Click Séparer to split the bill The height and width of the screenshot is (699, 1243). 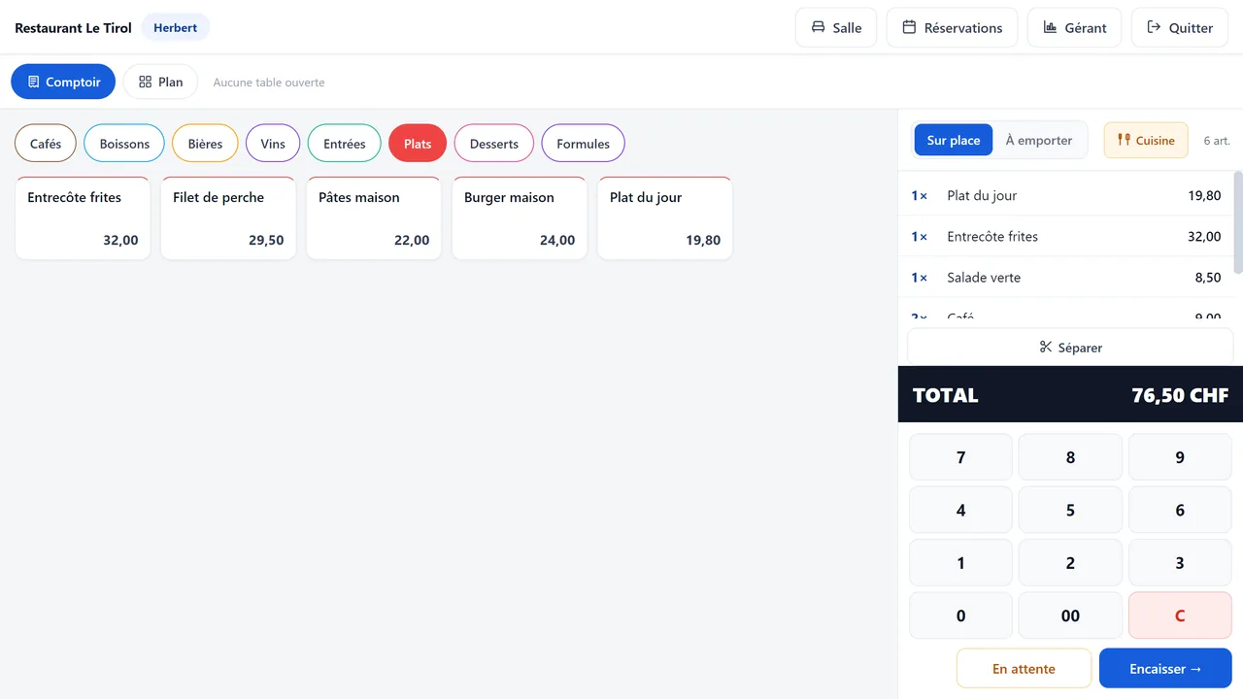(1070, 347)
